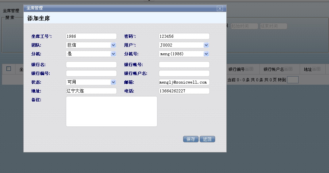Open the 团队 dropdown showing 巨信
The height and width of the screenshot is (173, 329).
[x=91, y=45]
